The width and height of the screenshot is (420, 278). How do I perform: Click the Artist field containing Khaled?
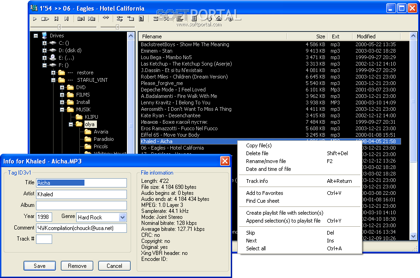click(x=81, y=194)
